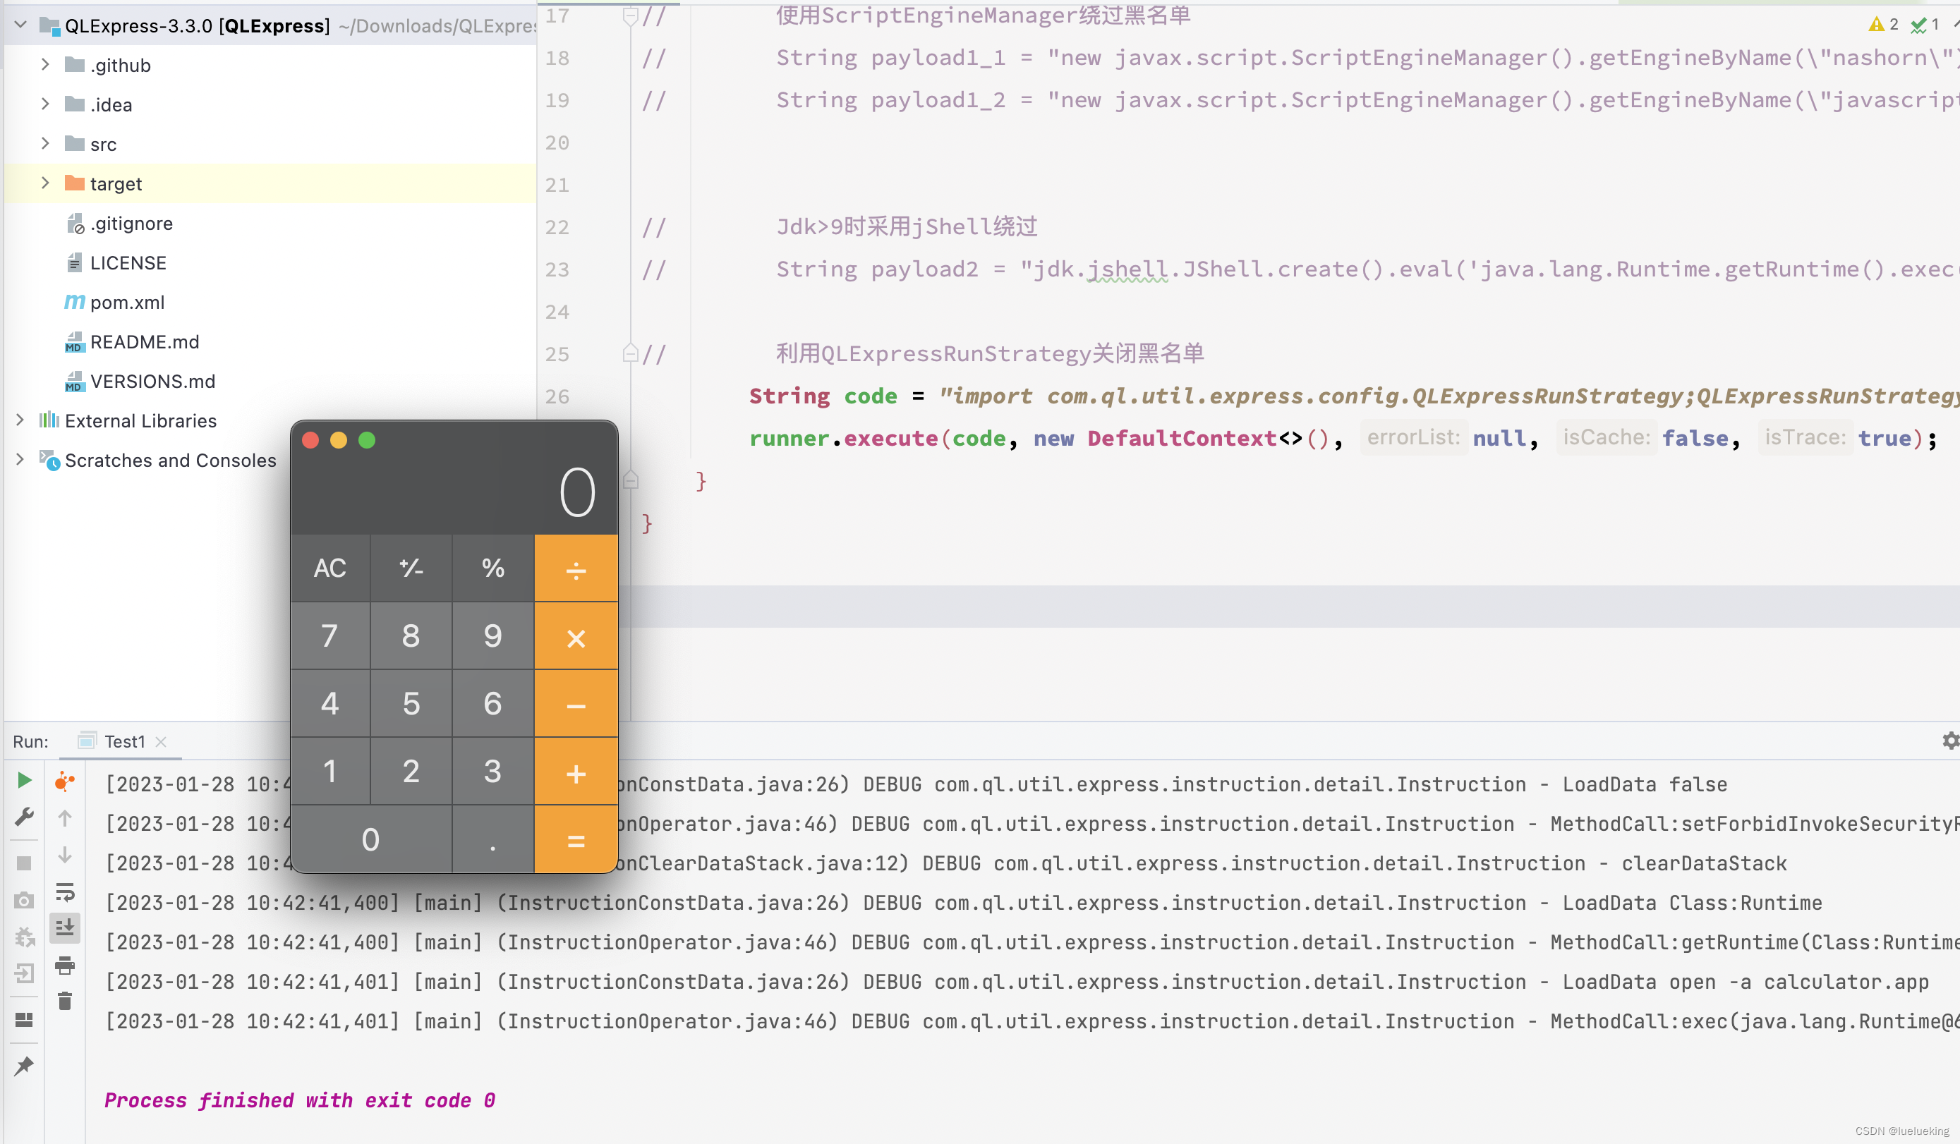Click the down stack trace arrow
Screen dimensions: 1960x1144
[66, 856]
